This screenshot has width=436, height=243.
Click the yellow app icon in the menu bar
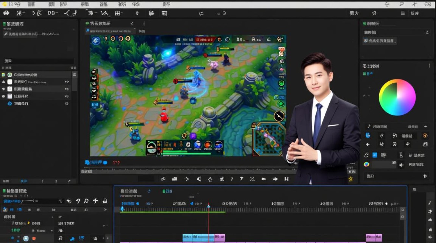(4, 4)
